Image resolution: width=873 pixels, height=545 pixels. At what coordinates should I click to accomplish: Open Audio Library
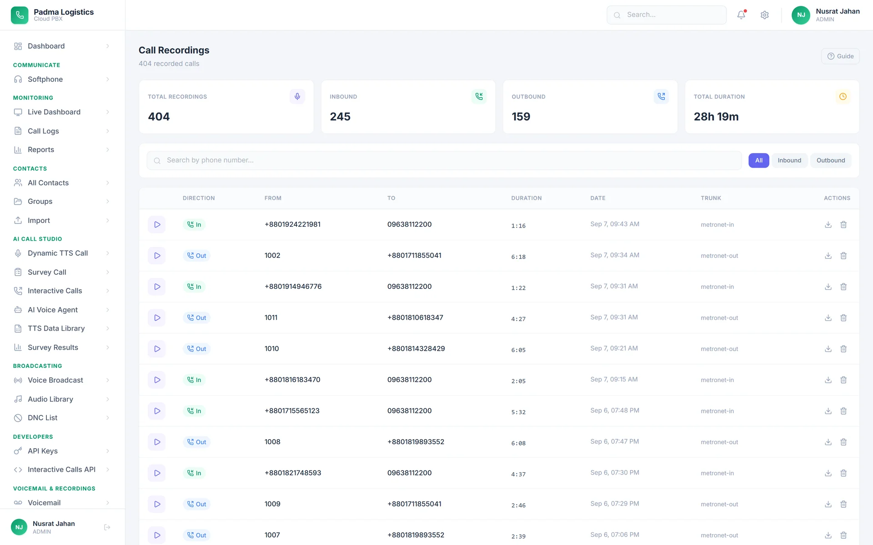pyautogui.click(x=62, y=399)
